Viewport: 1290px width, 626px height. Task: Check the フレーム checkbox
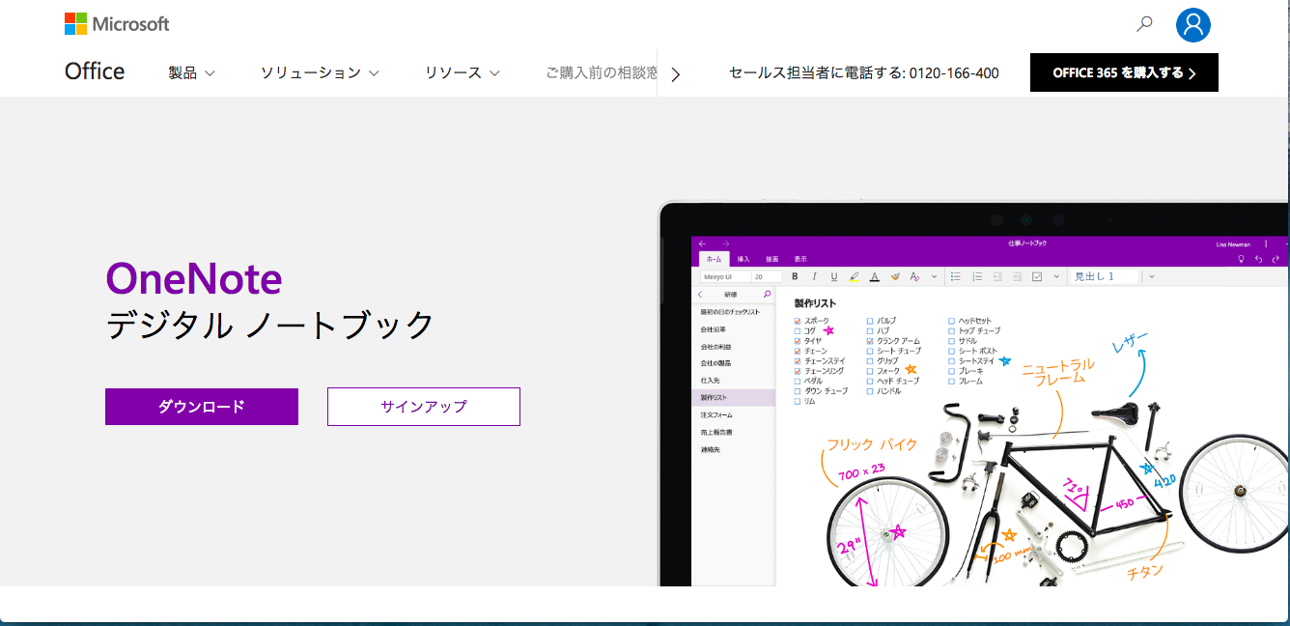pos(951,381)
